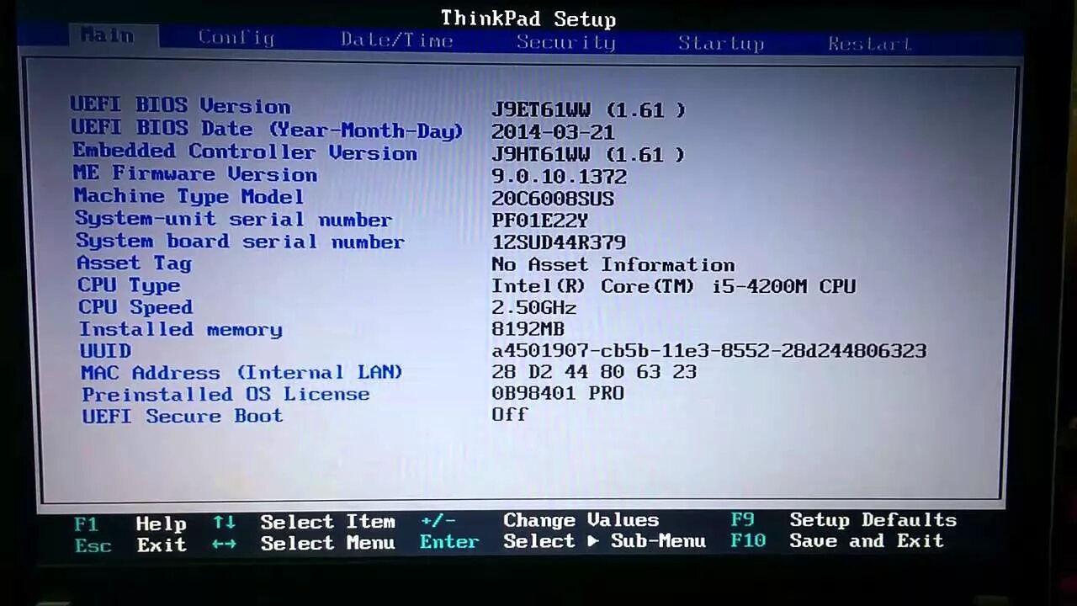Screen dimensions: 1077x606
Task: Select UEFI Secure Boot label
Action: 183,416
